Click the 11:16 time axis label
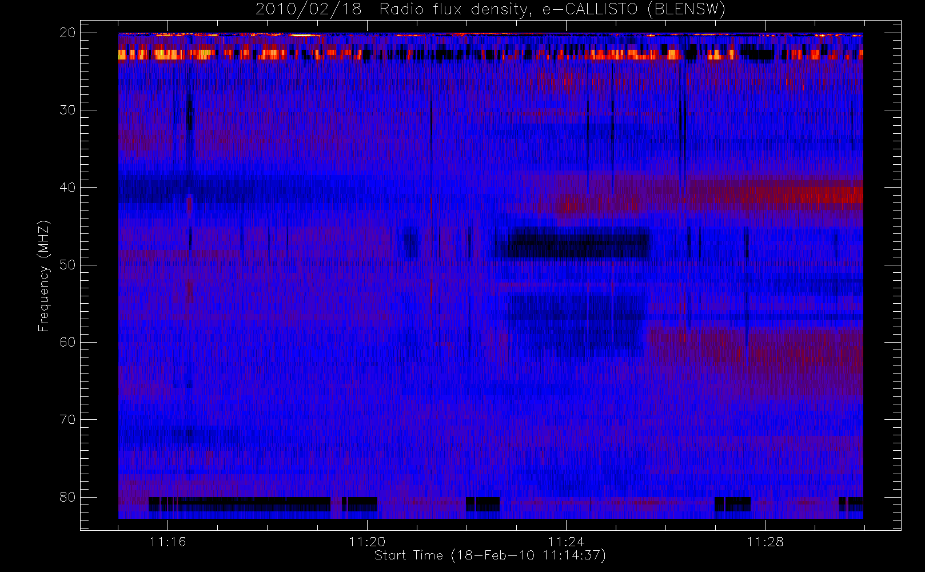This screenshot has width=925, height=572. tap(168, 542)
